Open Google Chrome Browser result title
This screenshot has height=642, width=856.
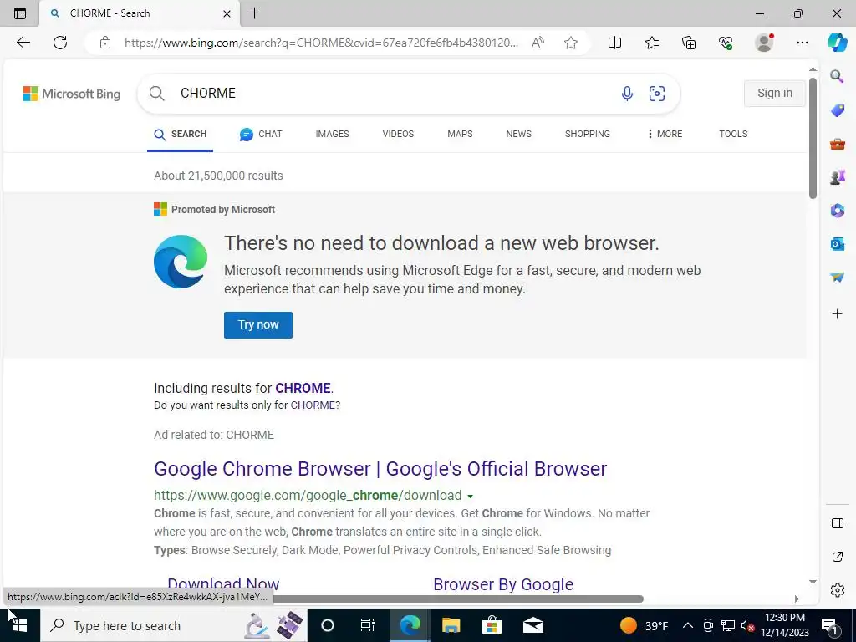tap(380, 469)
